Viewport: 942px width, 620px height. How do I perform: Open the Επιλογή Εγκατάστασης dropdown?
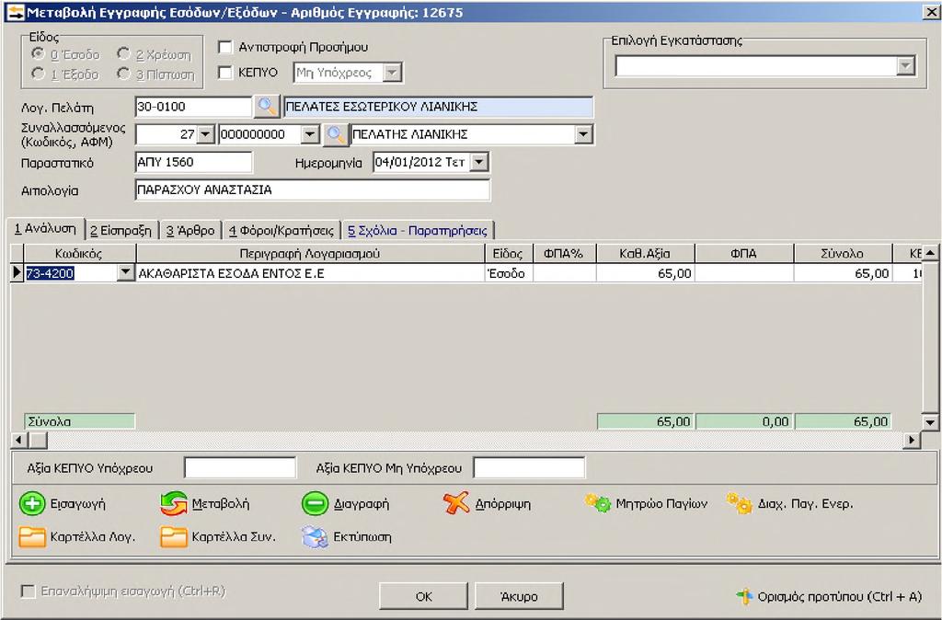point(905,65)
